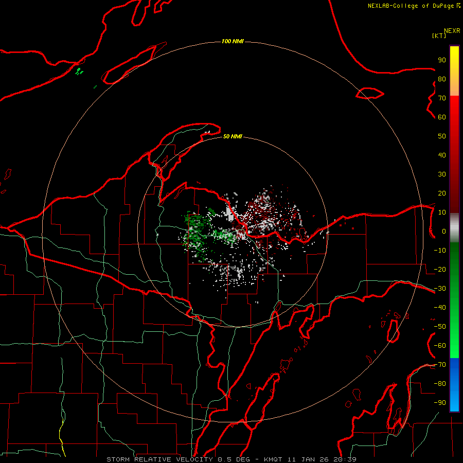
Task: Pick the gray zero-velocity segment of color bar
Action: (x=454, y=228)
